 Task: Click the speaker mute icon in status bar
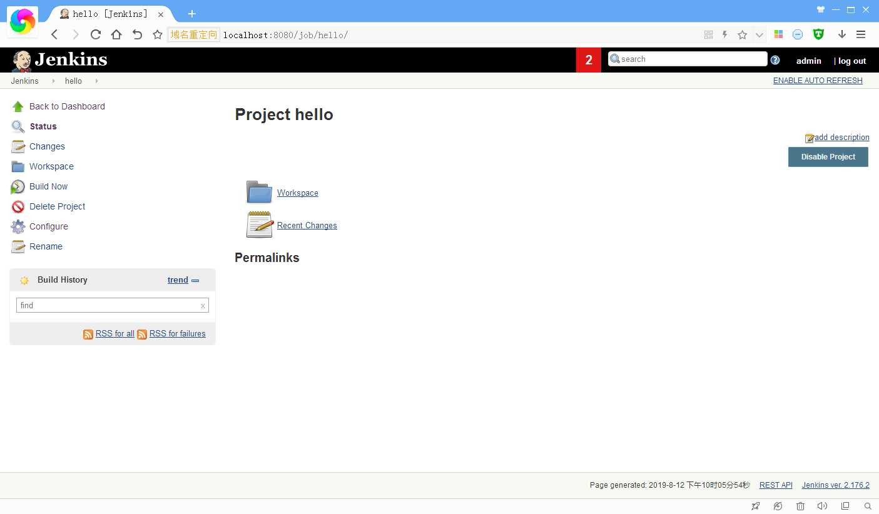coord(822,506)
